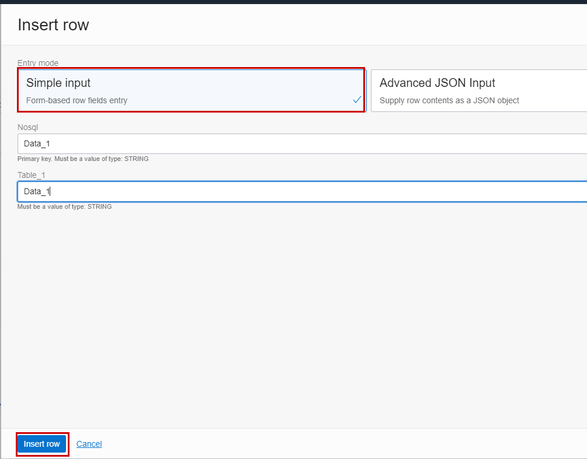Click the Table_1 field label
This screenshot has height=459, width=587.
coord(30,175)
